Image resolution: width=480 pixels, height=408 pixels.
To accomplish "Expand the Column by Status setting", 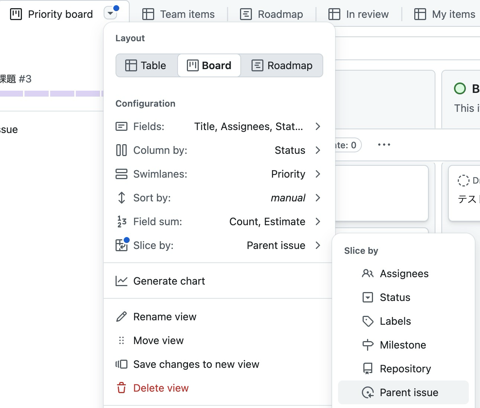I will point(219,150).
